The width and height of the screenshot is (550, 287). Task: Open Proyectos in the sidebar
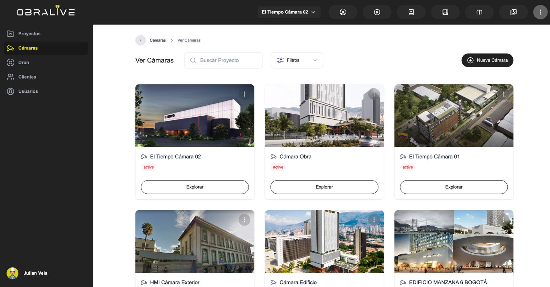pyautogui.click(x=29, y=34)
